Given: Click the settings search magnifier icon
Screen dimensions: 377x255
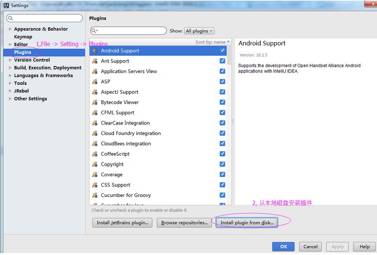Looking at the screenshot, I should pos(11,18).
